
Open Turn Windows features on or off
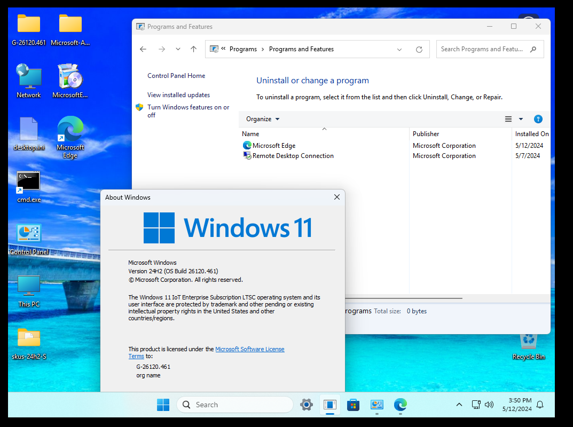188,111
